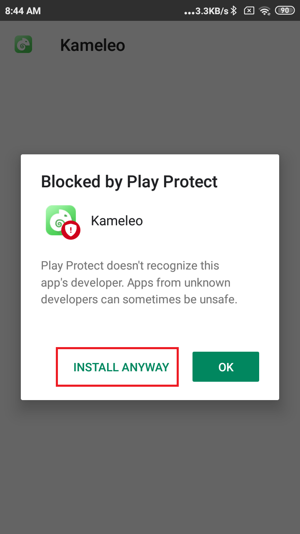
Task: Tap the Play Protect warning description text
Action: coord(140,282)
